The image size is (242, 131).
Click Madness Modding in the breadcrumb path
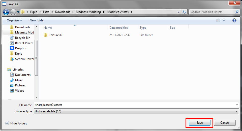tap(88, 12)
